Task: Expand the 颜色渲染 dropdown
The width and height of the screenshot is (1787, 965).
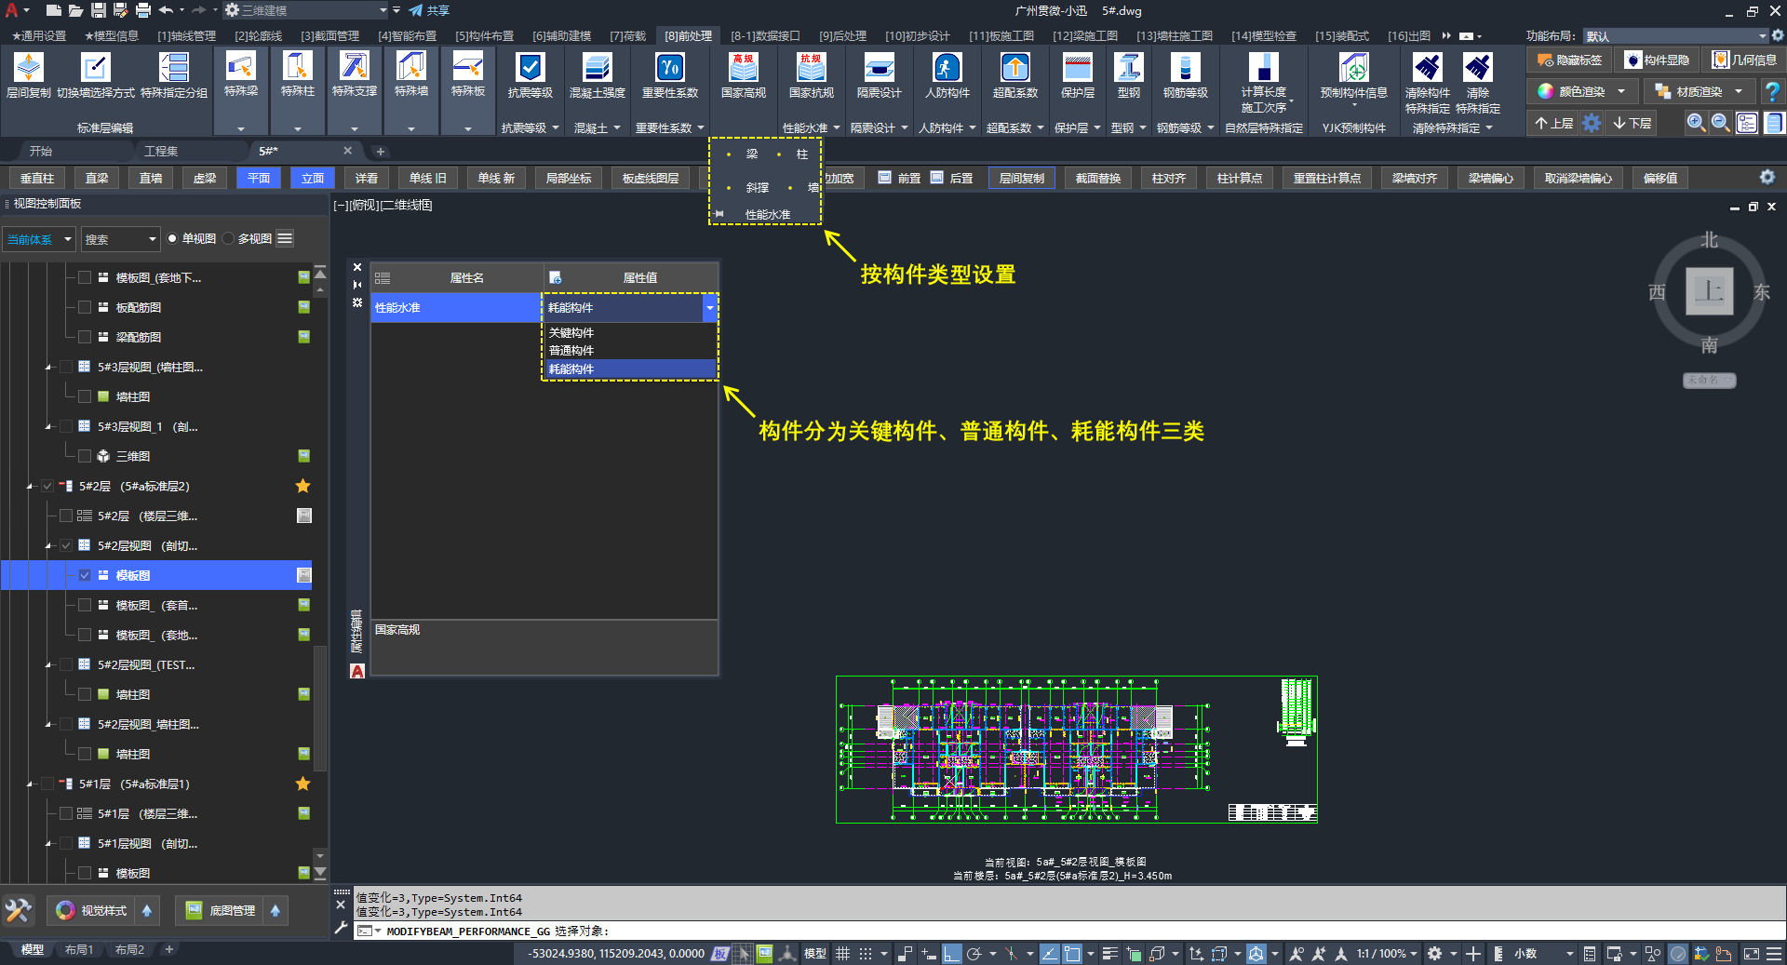Action: pos(1621,91)
